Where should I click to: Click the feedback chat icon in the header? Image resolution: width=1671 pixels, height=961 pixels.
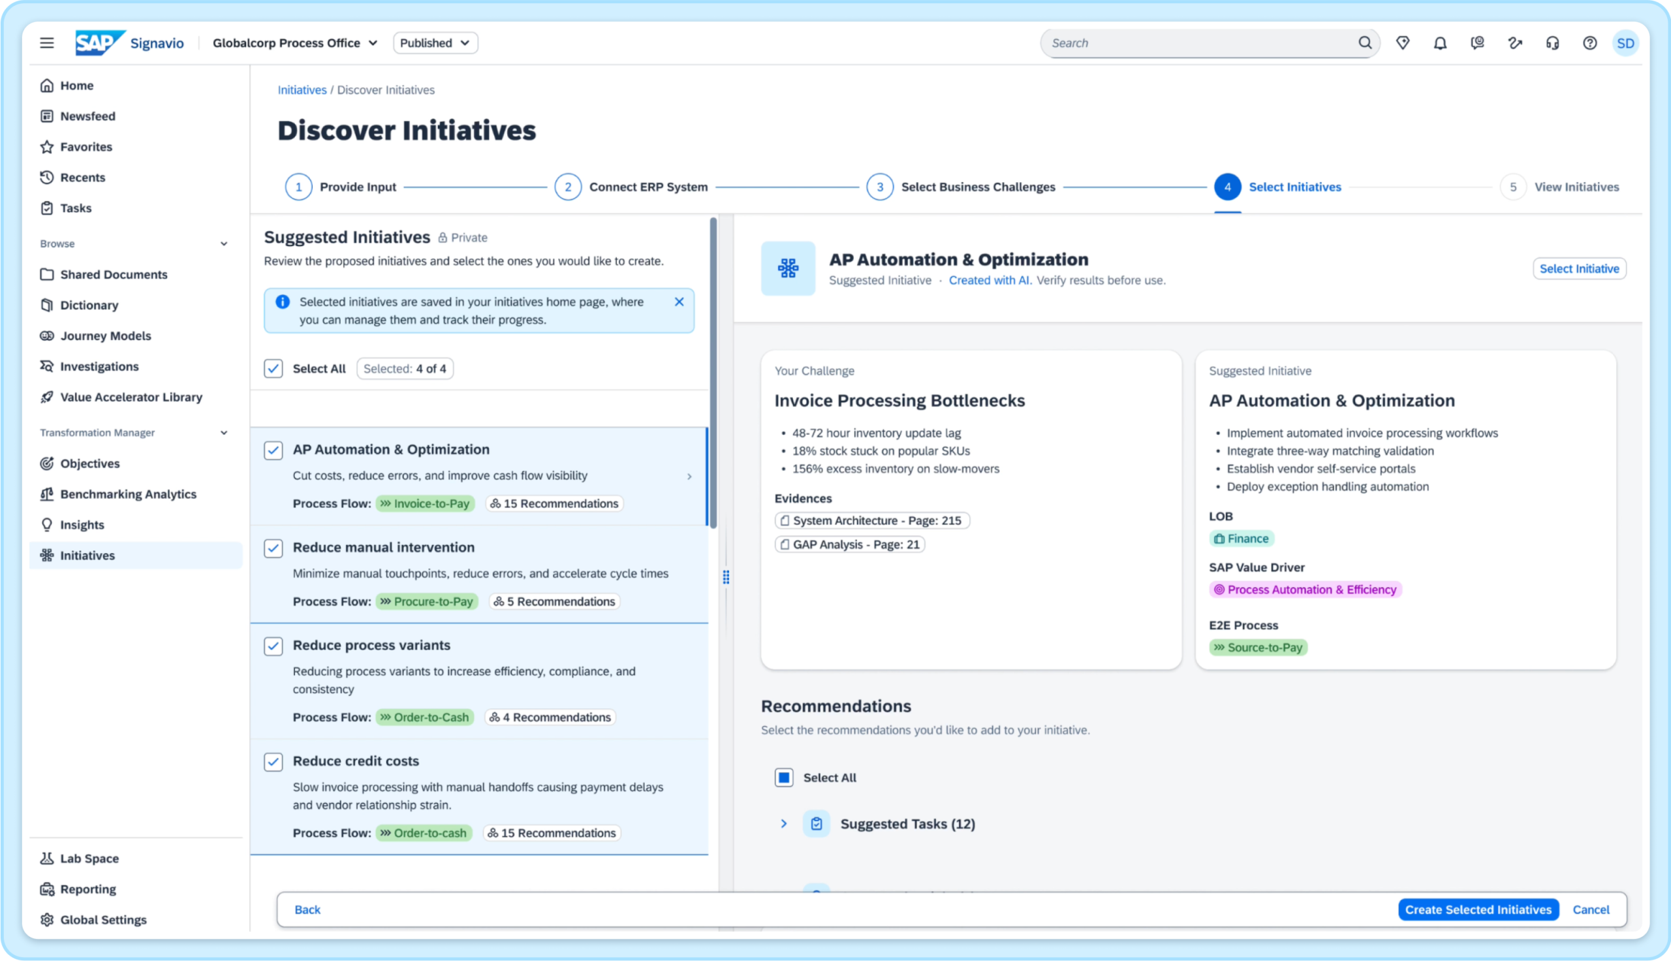[x=1477, y=42]
